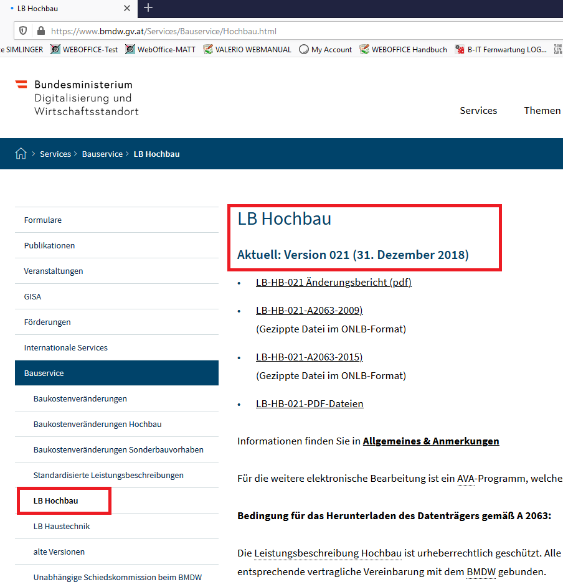Go to Bauservice in the breadcrumb

(102, 154)
